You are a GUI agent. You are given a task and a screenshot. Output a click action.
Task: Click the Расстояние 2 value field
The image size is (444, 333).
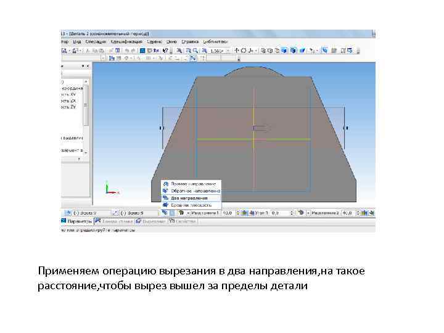[x=348, y=213]
